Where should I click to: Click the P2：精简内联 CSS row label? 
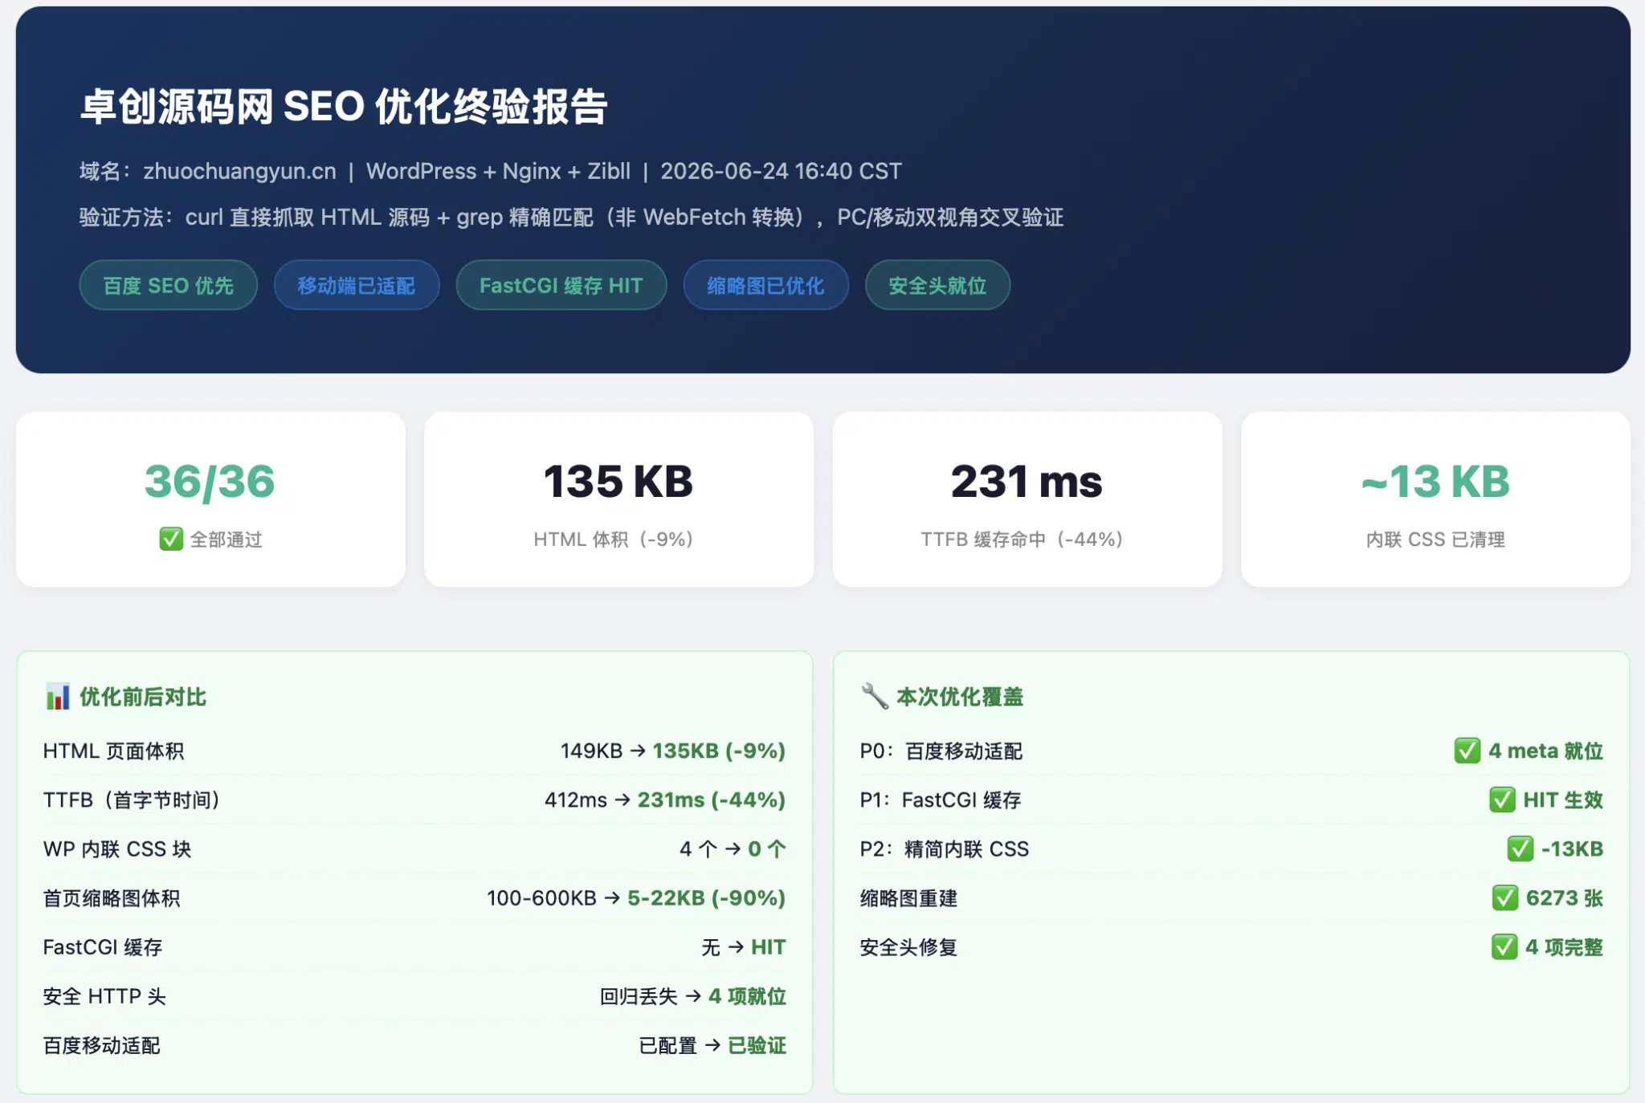pyautogui.click(x=945, y=849)
